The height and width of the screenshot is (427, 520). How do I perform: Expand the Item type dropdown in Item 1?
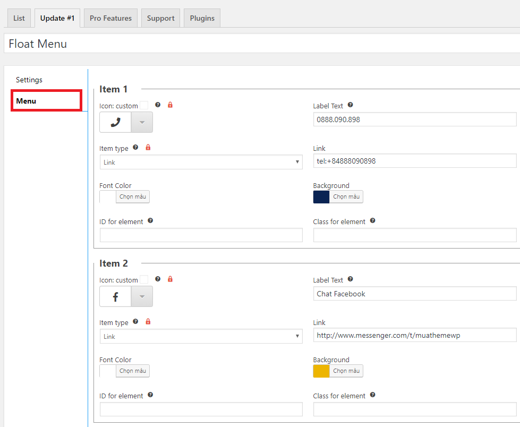201,162
